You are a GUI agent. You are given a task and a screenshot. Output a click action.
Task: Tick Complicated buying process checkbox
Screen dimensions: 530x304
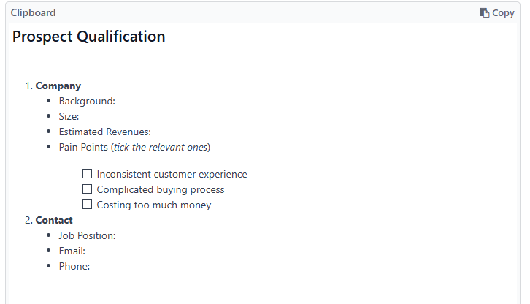[87, 189]
